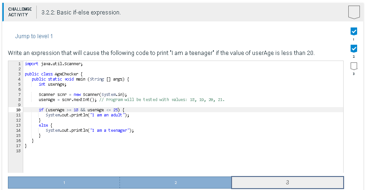Click the instruction text about userAge
This screenshot has height=190, width=372.
(161, 53)
